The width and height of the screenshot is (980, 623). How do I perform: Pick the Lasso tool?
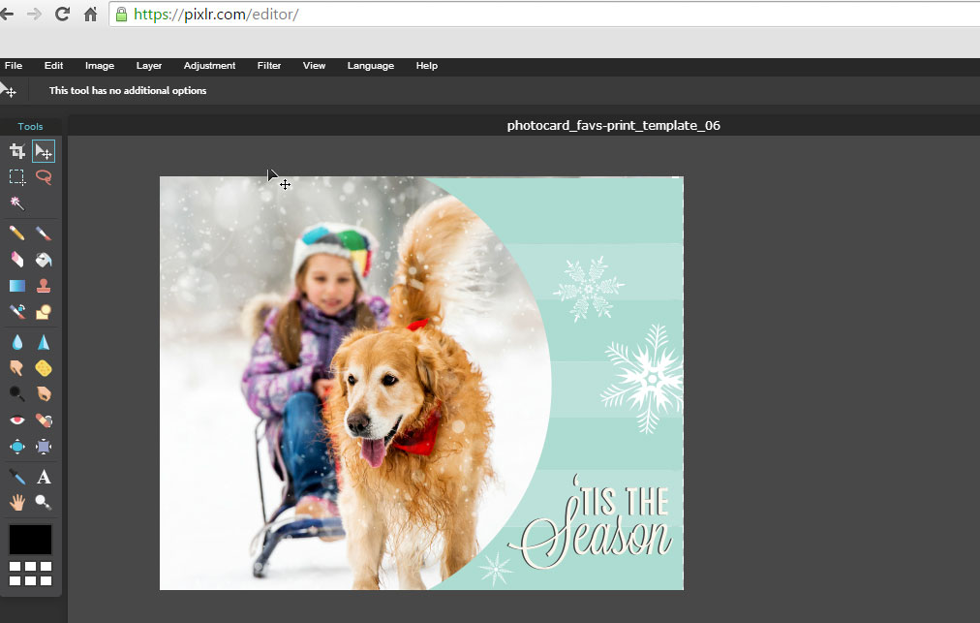coord(44,177)
